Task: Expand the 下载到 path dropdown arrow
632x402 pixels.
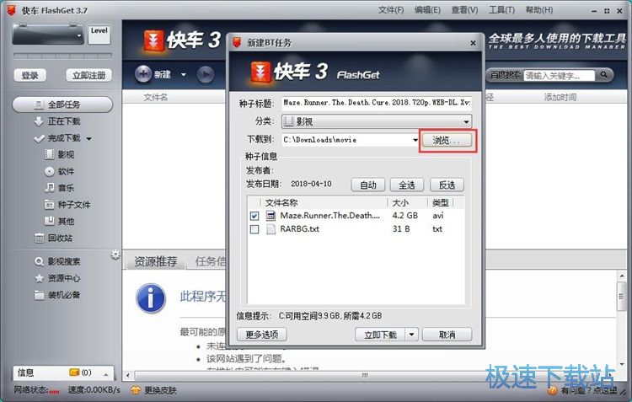Action: coord(415,140)
